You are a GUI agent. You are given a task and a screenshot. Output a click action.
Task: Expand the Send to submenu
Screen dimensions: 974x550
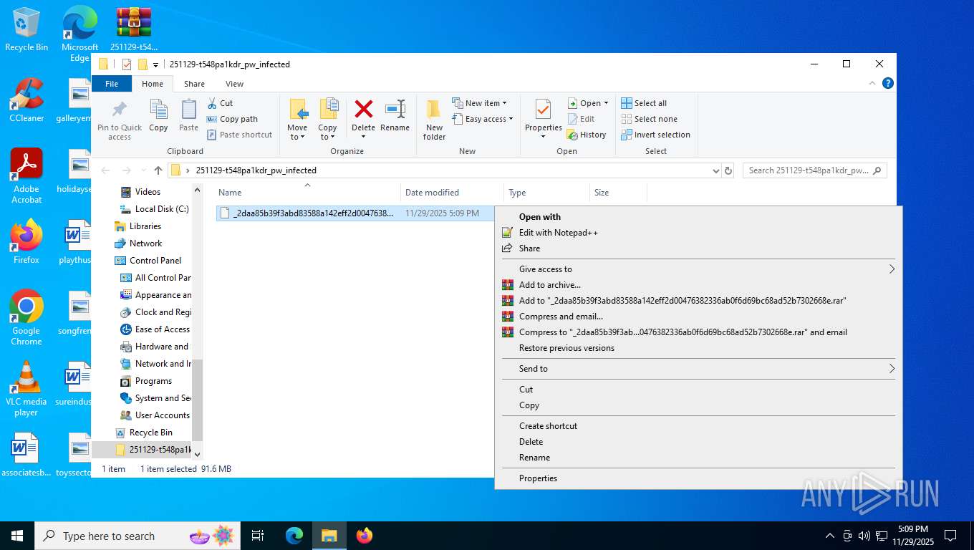[698, 369]
